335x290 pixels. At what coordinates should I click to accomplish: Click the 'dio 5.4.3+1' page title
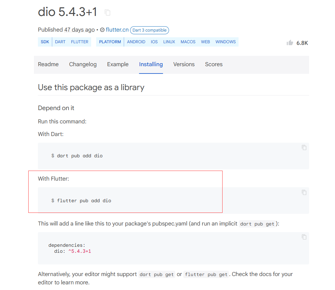click(x=68, y=12)
